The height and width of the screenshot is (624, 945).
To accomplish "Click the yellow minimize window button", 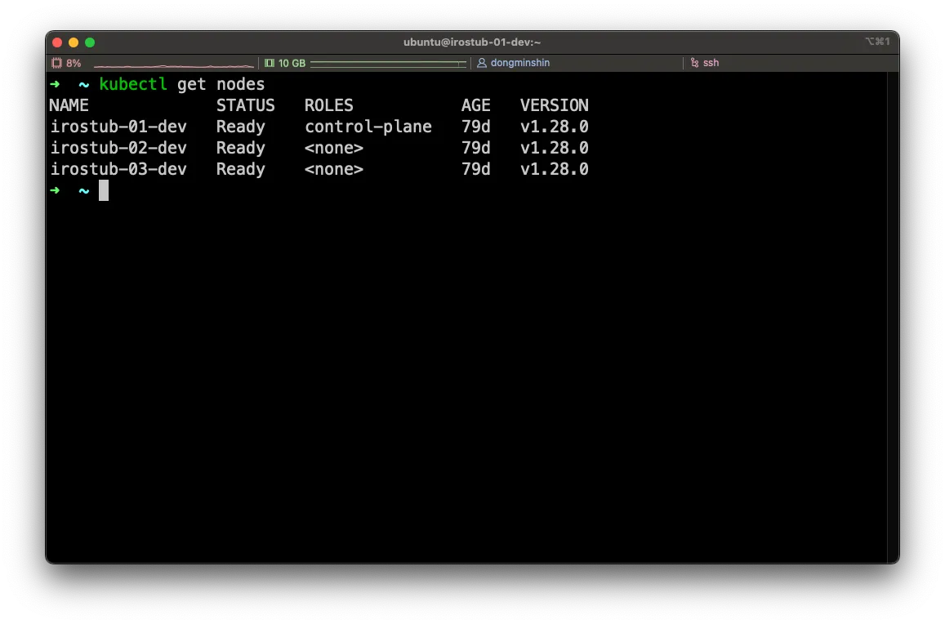I will coord(74,42).
